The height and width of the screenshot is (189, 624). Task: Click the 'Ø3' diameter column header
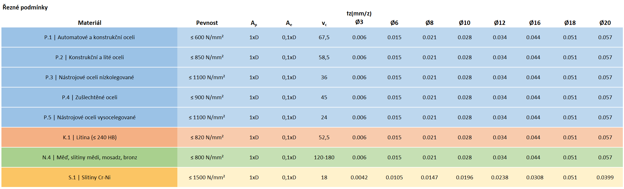coord(359,22)
